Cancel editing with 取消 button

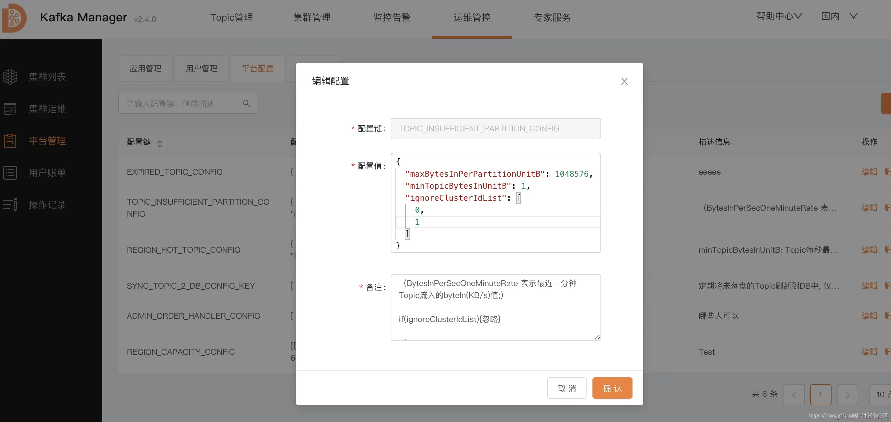pos(566,388)
